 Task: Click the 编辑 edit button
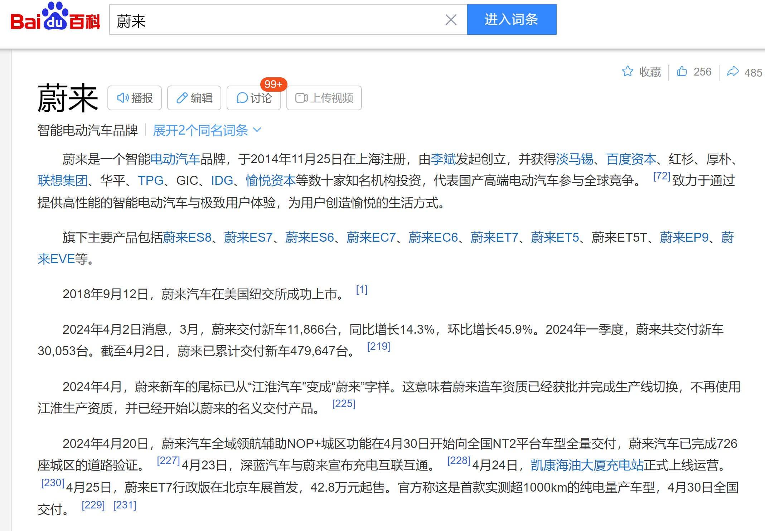click(x=194, y=98)
